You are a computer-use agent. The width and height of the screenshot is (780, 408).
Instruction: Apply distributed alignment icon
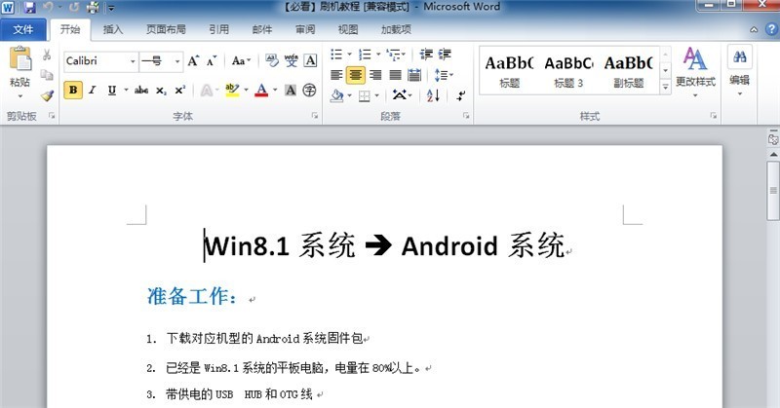coord(413,75)
